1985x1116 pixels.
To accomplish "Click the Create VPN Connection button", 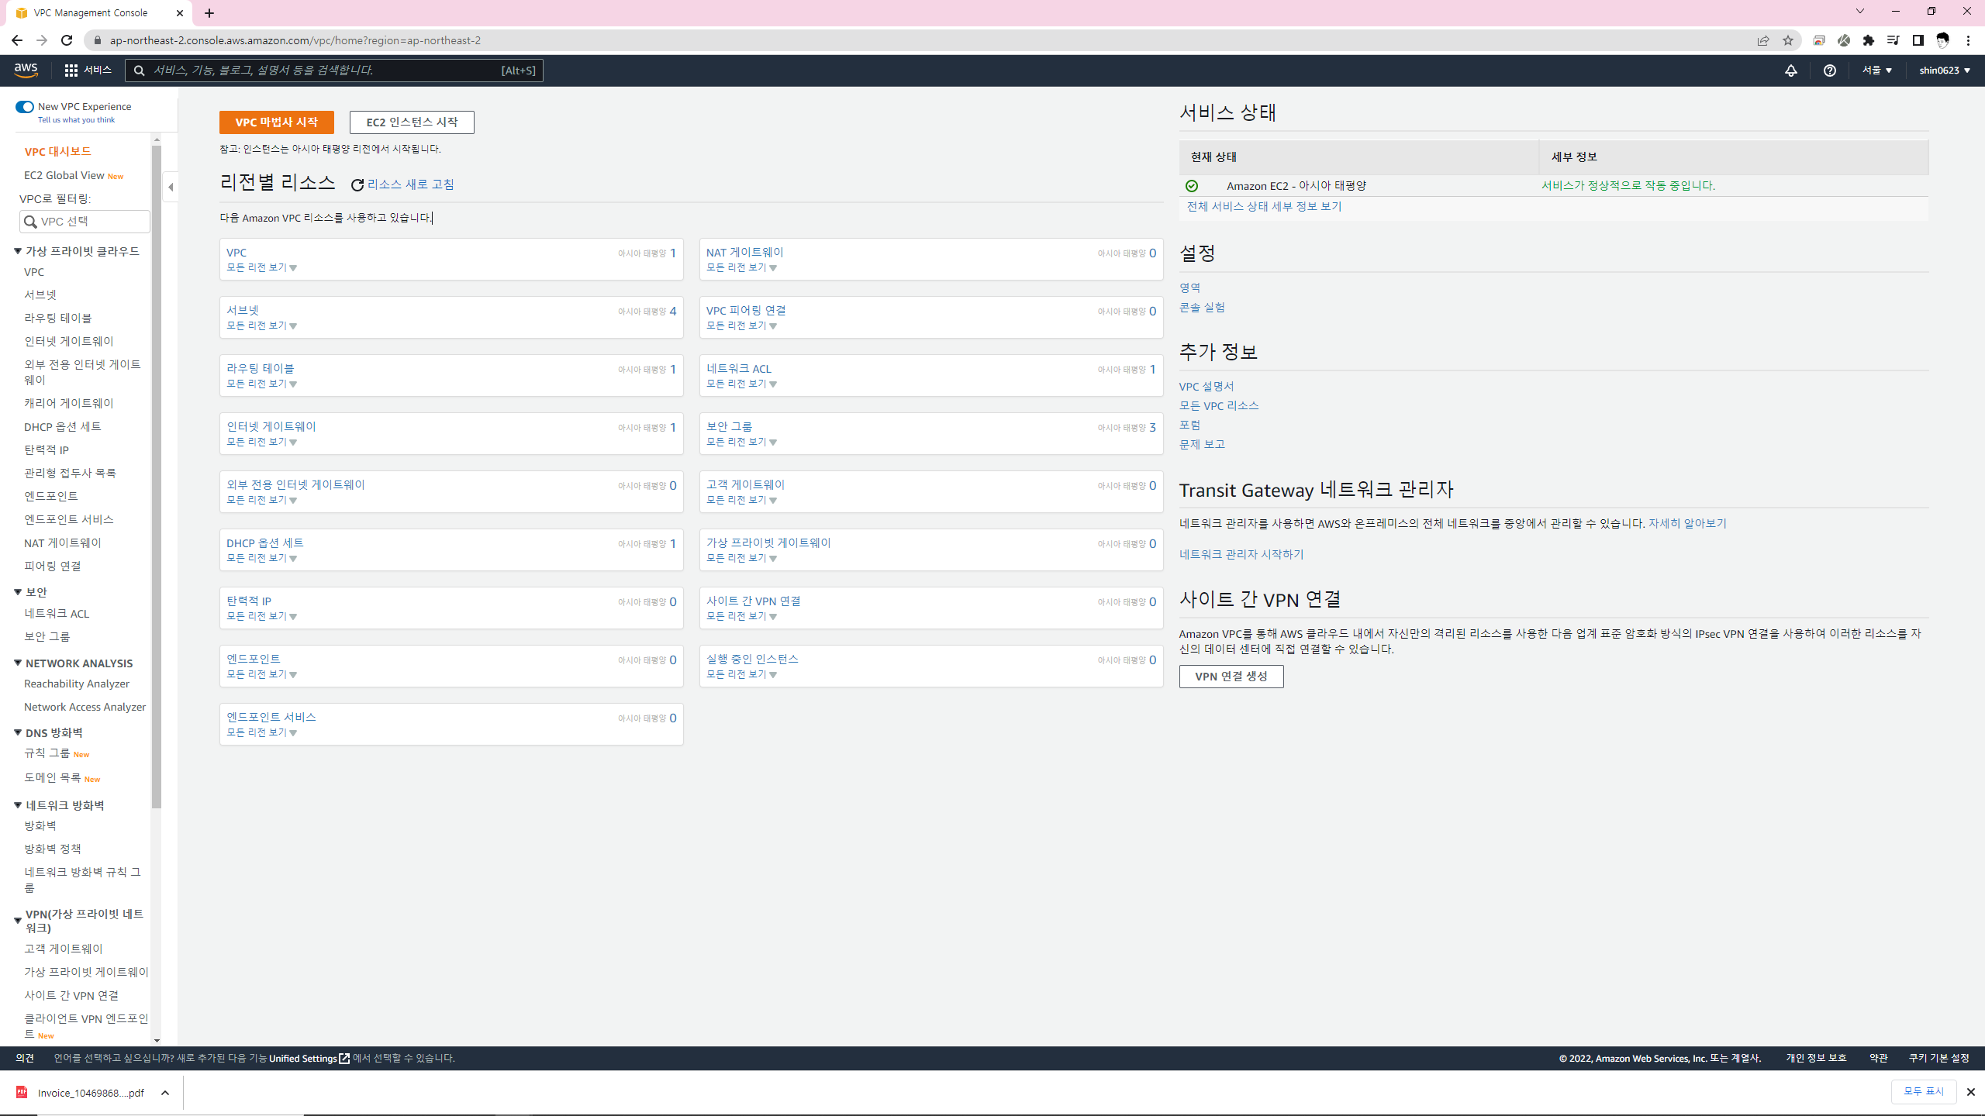I will (1231, 677).
